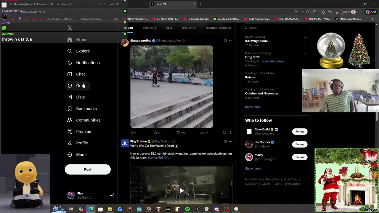Follow marty account
This screenshot has width=379, height=213.
(300, 157)
